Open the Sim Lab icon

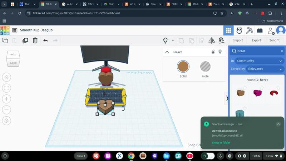pos(239,30)
